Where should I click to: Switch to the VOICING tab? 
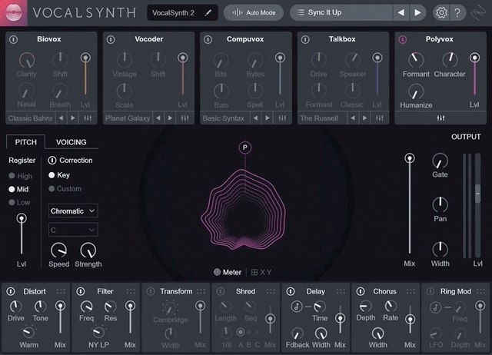71,142
